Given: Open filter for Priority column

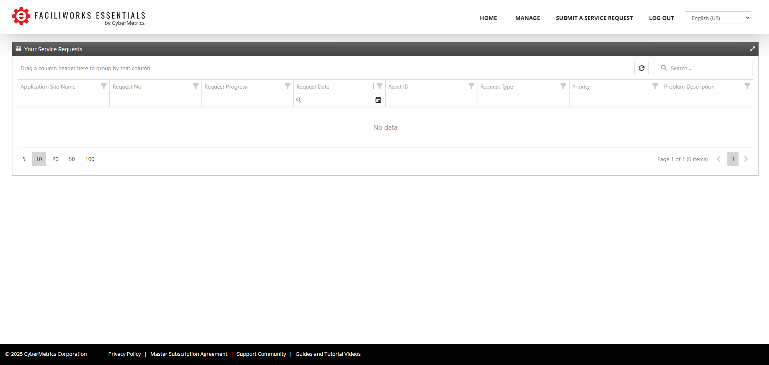Looking at the screenshot, I should pos(655,87).
